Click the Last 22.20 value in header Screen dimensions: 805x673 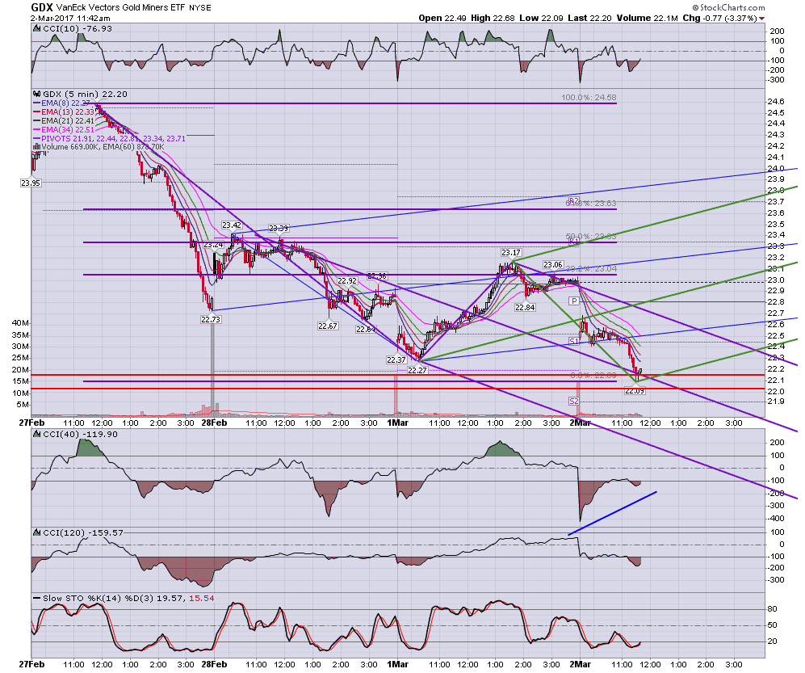[589, 18]
